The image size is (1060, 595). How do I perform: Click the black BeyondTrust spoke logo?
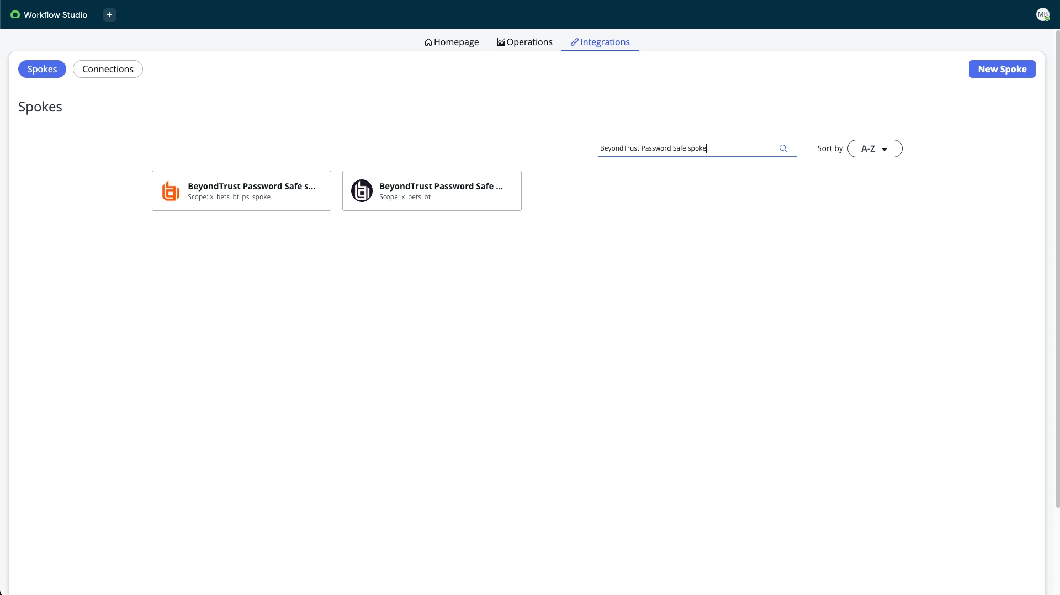(362, 191)
